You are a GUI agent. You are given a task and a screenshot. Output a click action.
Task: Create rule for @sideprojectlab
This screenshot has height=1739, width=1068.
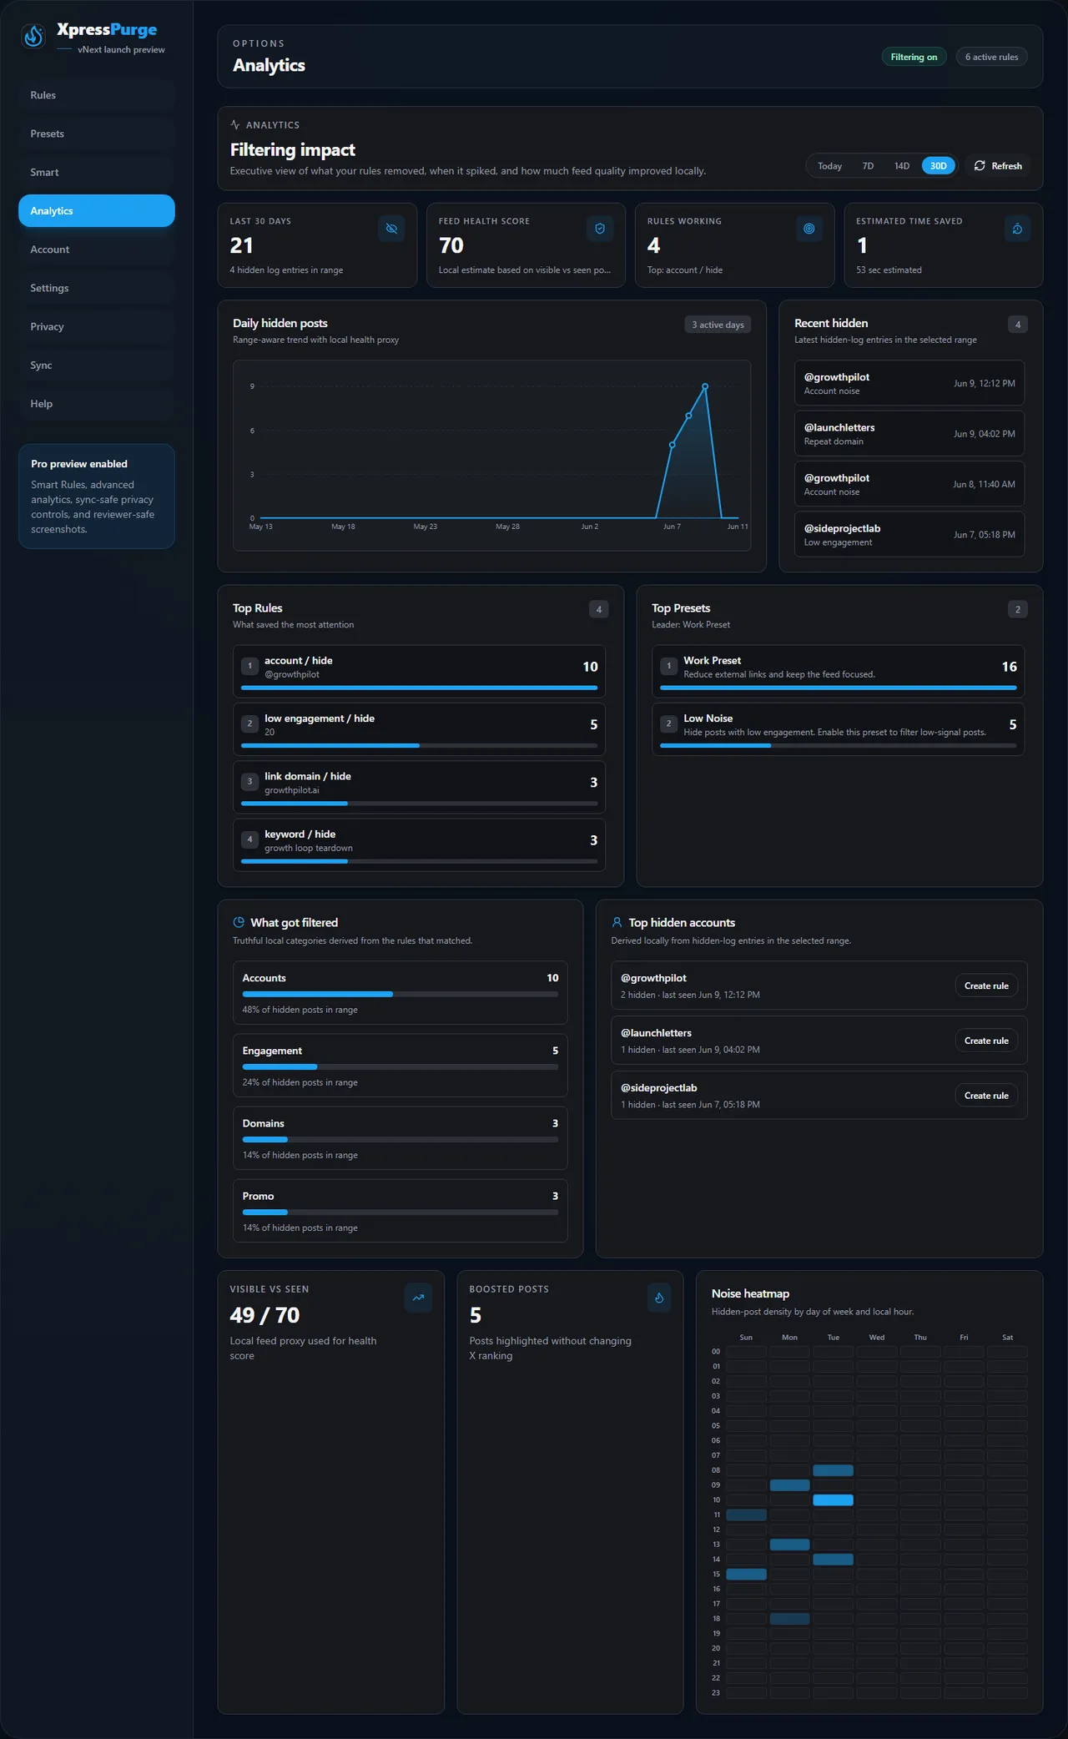coord(986,1096)
